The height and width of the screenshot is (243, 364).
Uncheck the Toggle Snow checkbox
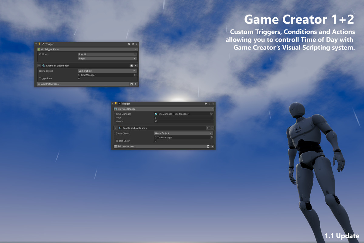point(156,141)
